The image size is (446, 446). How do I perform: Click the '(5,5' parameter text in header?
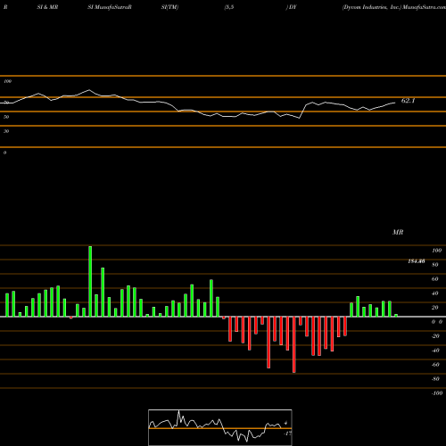pyautogui.click(x=228, y=7)
